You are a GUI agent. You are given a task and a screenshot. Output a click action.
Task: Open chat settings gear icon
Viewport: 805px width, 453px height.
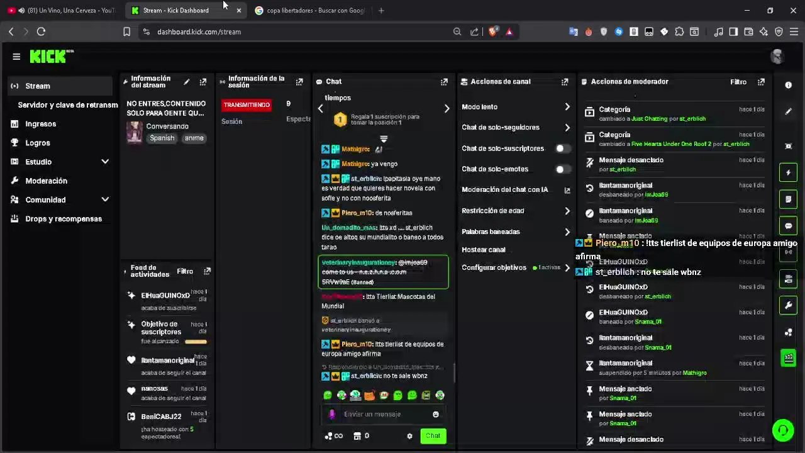point(409,436)
